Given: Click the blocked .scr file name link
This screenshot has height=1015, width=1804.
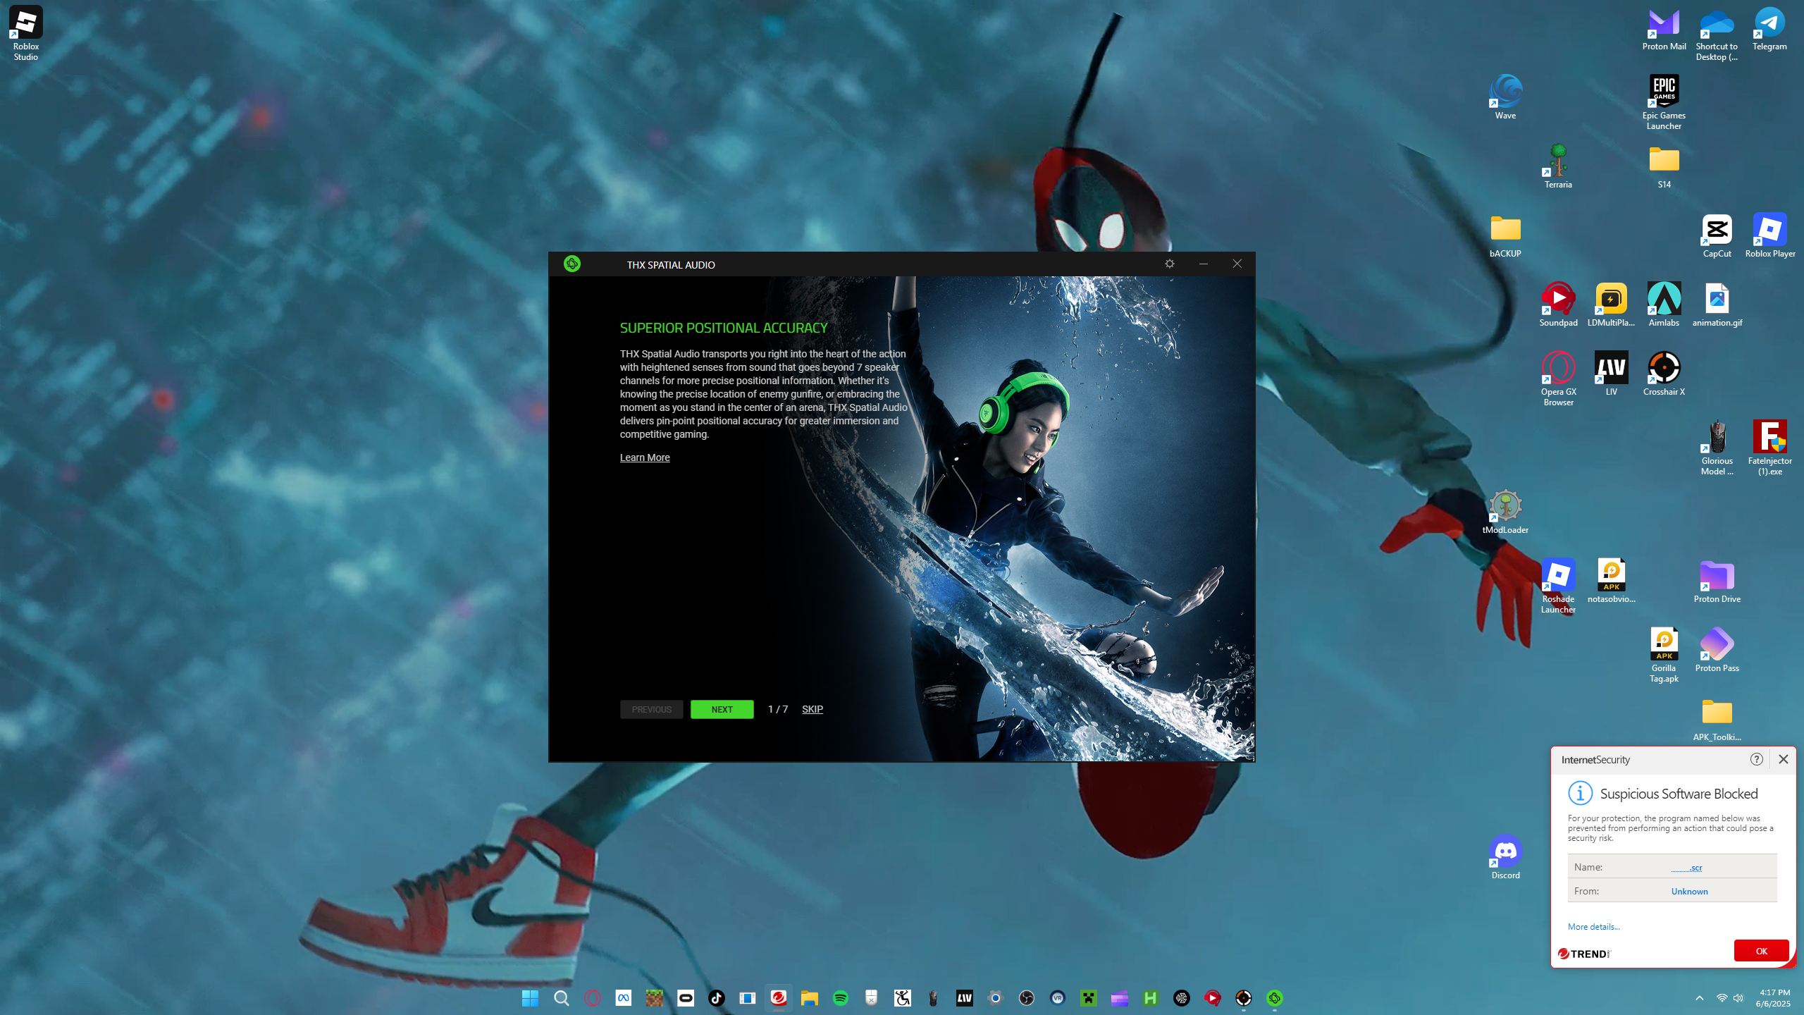Looking at the screenshot, I should (1686, 868).
